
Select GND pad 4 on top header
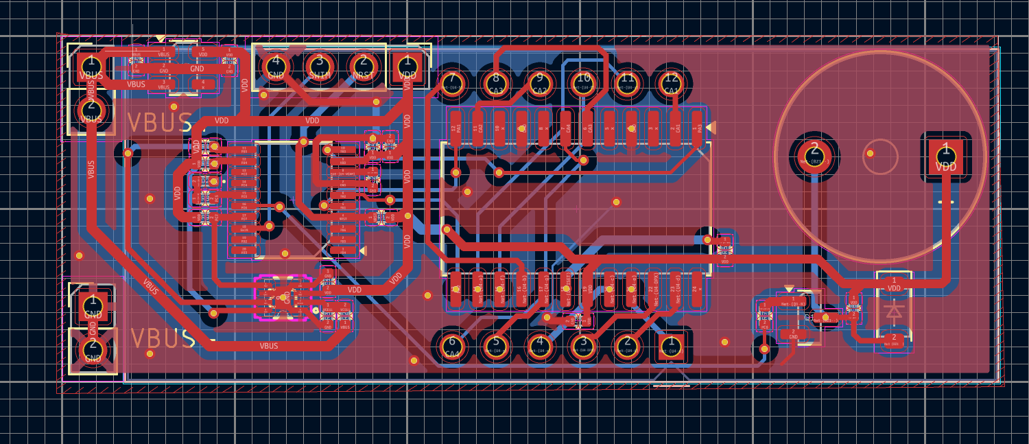click(x=276, y=67)
